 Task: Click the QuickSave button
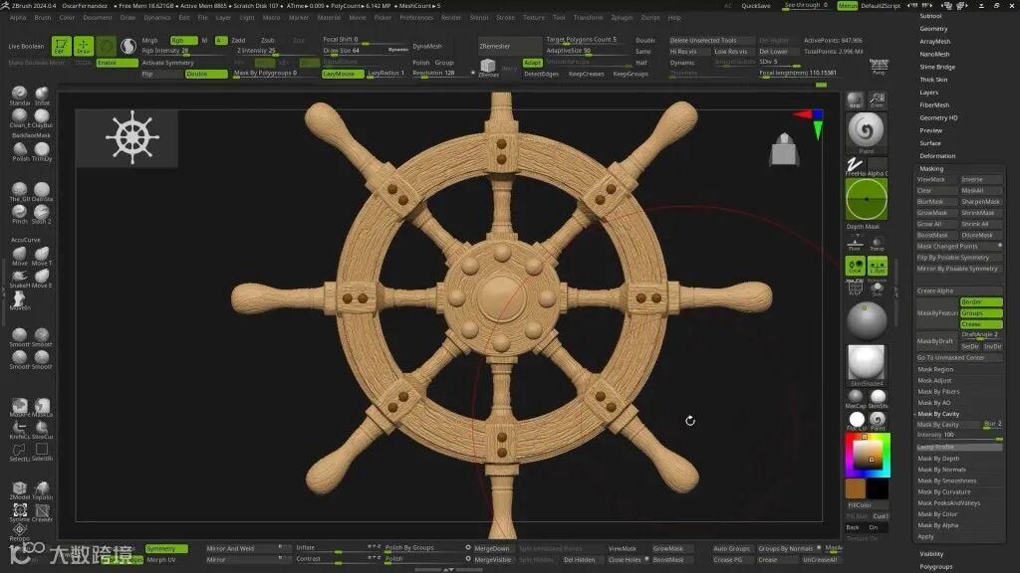[x=756, y=5]
